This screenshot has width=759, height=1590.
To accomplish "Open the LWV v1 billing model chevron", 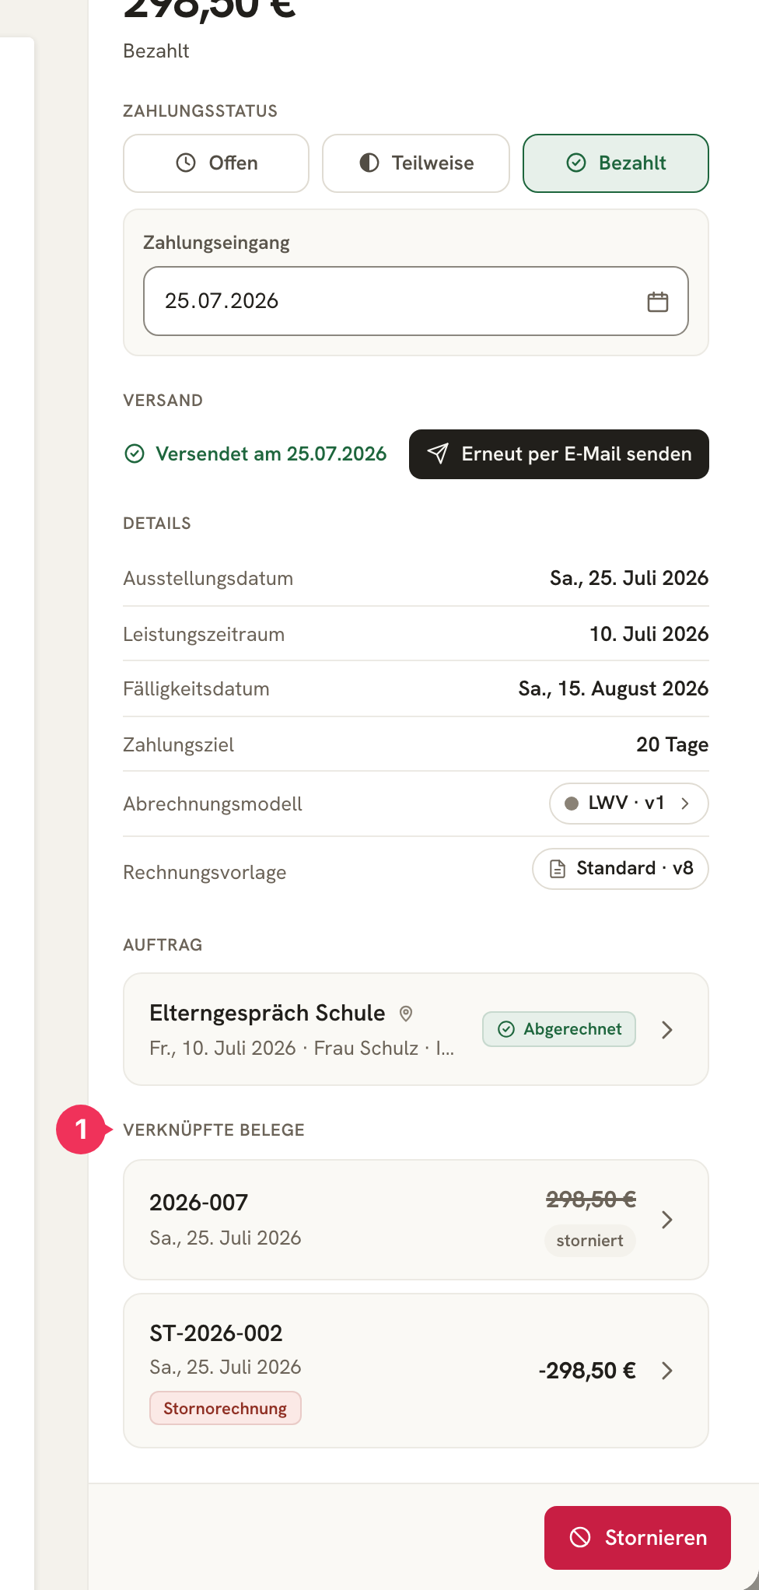I will click(x=685, y=803).
